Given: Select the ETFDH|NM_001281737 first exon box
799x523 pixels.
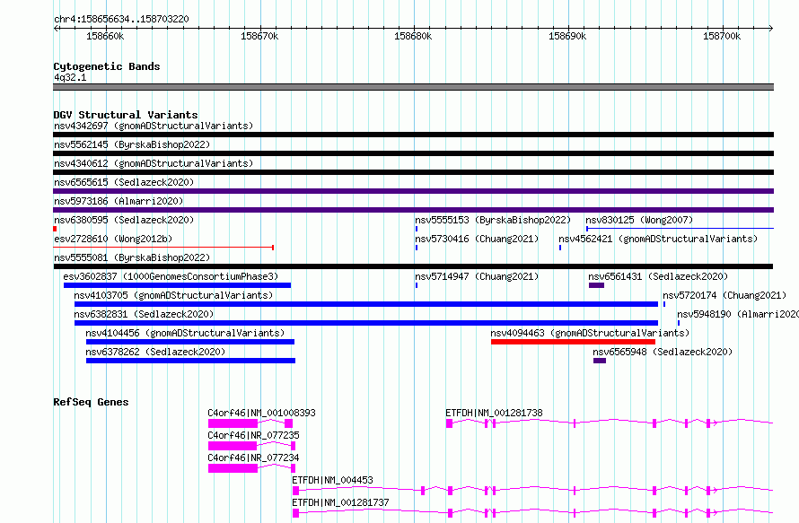Looking at the screenshot, I should coord(295,513).
